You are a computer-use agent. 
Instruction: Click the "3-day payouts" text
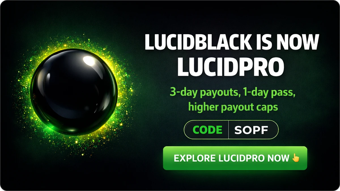201,93
